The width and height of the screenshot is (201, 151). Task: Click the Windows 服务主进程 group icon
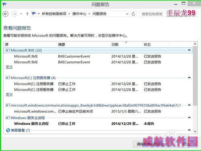click(x=8, y=118)
